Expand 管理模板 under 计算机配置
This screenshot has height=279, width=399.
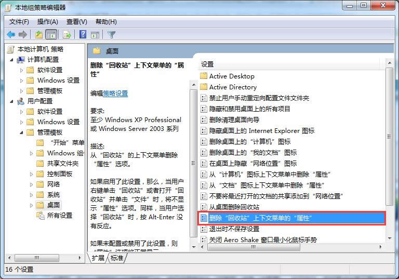[x=22, y=91]
